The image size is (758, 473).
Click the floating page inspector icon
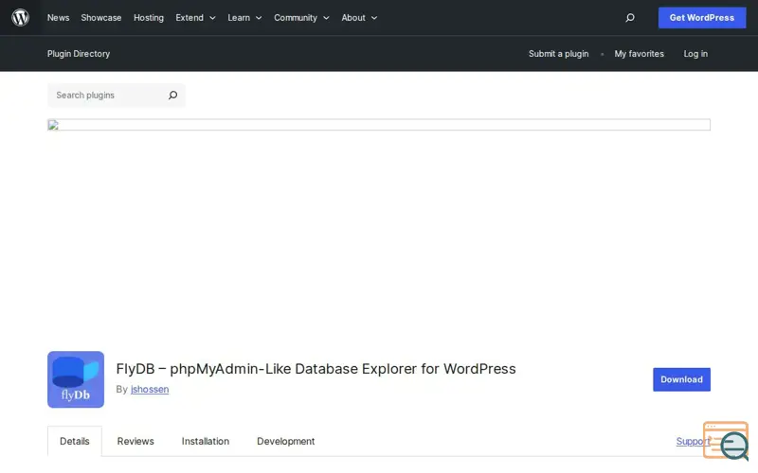727,441
